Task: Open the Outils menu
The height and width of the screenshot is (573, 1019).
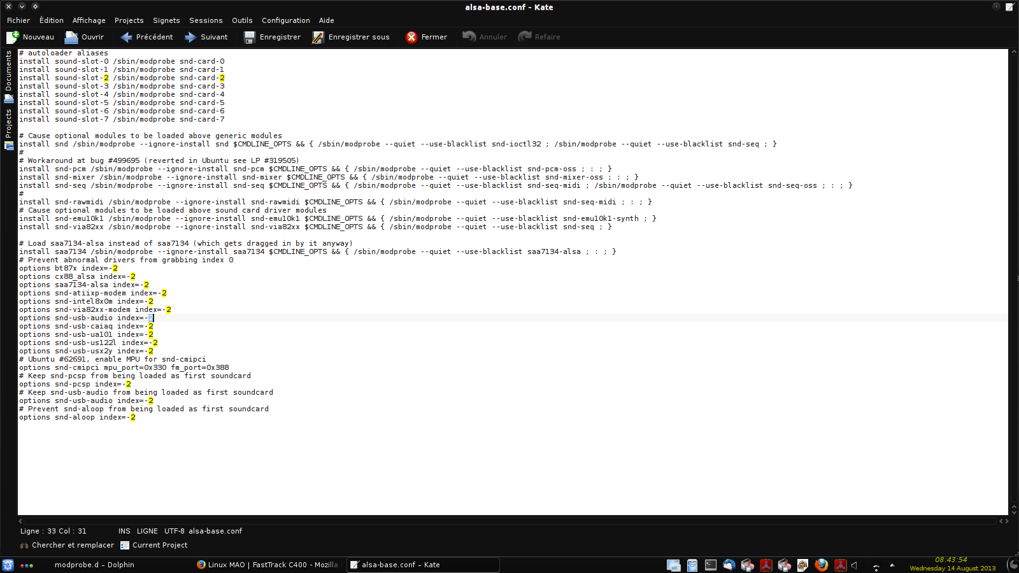Action: (x=242, y=20)
